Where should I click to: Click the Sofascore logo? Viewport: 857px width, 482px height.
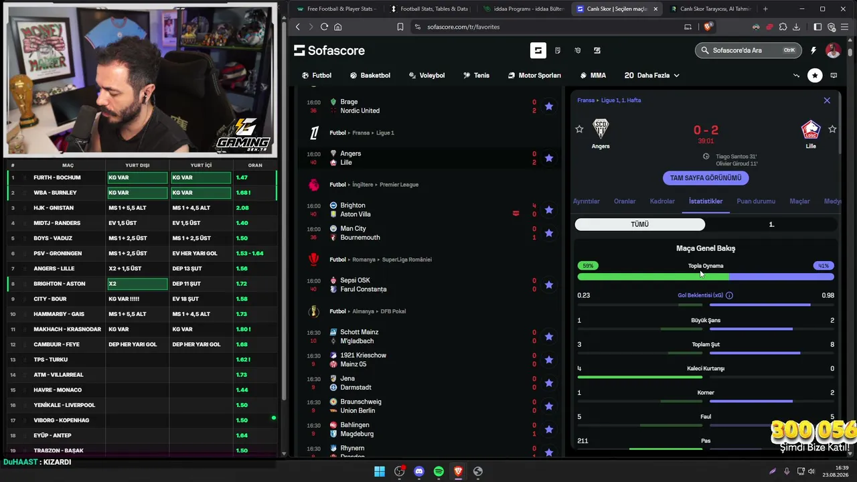(329, 50)
